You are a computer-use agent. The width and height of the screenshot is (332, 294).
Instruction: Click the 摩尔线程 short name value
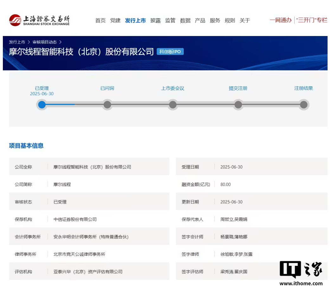(62, 184)
